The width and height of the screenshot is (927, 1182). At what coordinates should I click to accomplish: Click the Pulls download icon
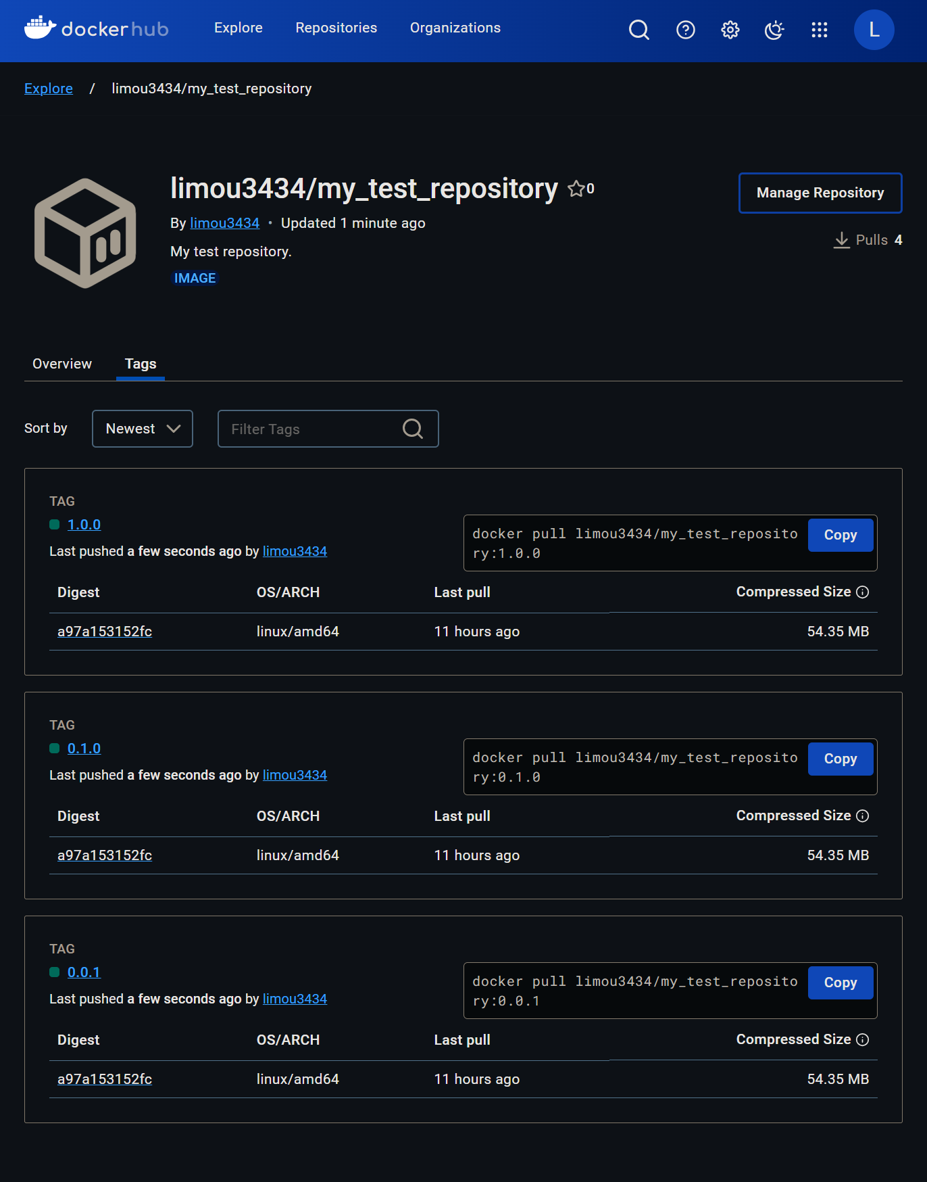pyautogui.click(x=841, y=240)
